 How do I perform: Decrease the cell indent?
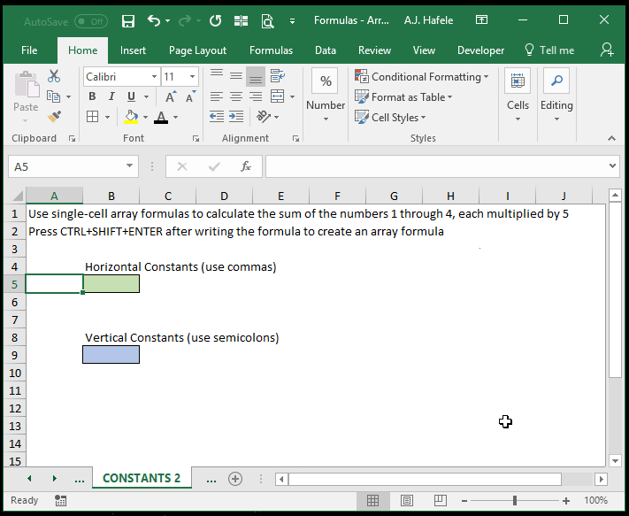pos(217,117)
